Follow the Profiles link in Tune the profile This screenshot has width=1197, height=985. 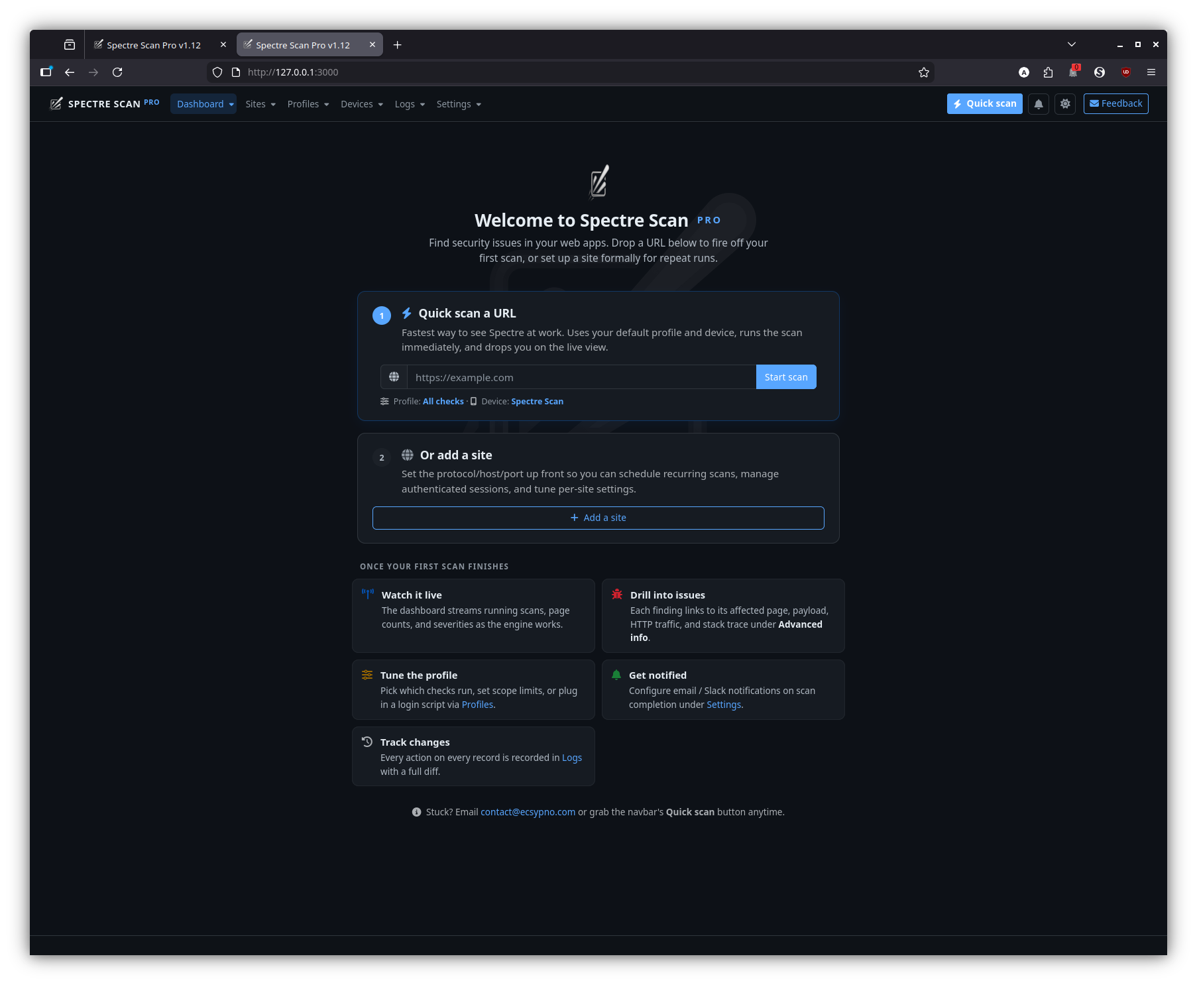477,705
